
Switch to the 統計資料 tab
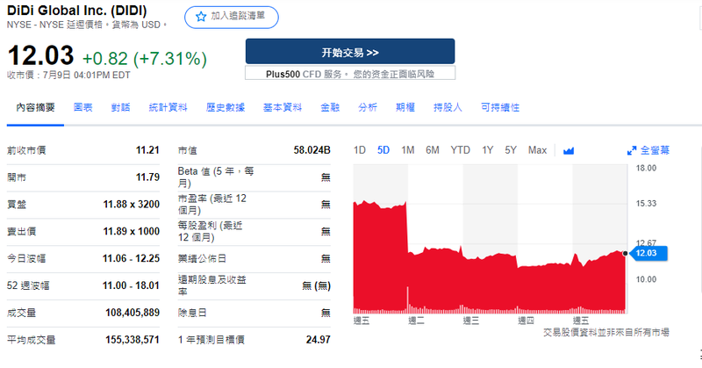point(168,107)
